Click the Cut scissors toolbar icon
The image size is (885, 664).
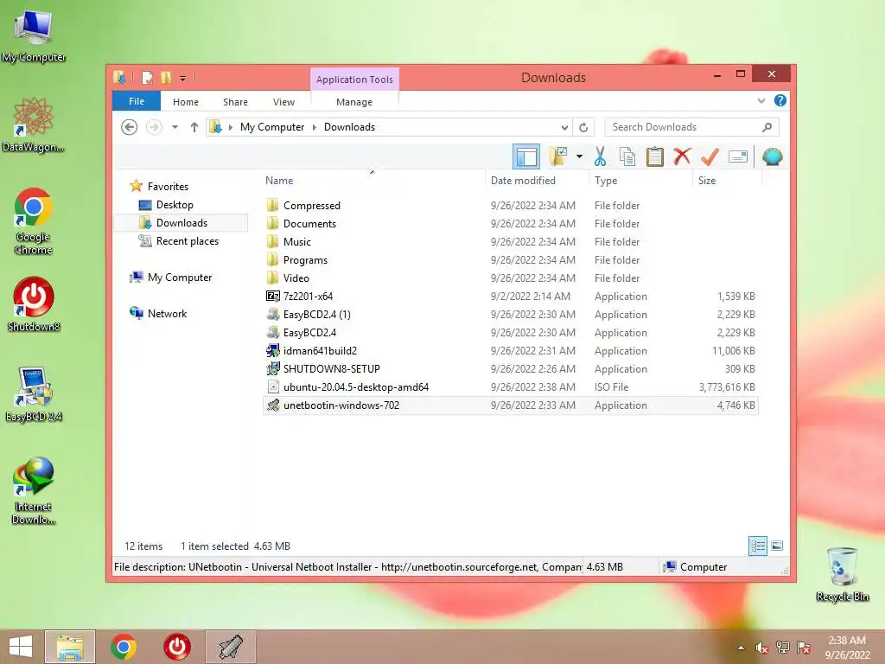(x=600, y=156)
